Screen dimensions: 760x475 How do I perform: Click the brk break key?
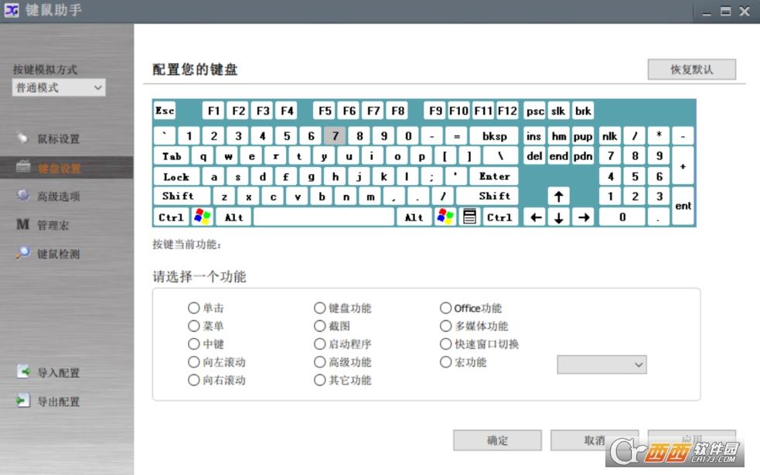coord(583,111)
